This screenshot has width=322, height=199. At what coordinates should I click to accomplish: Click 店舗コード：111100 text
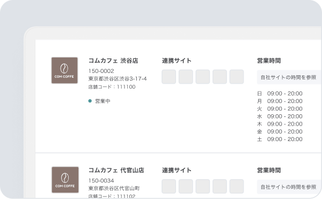(112, 87)
